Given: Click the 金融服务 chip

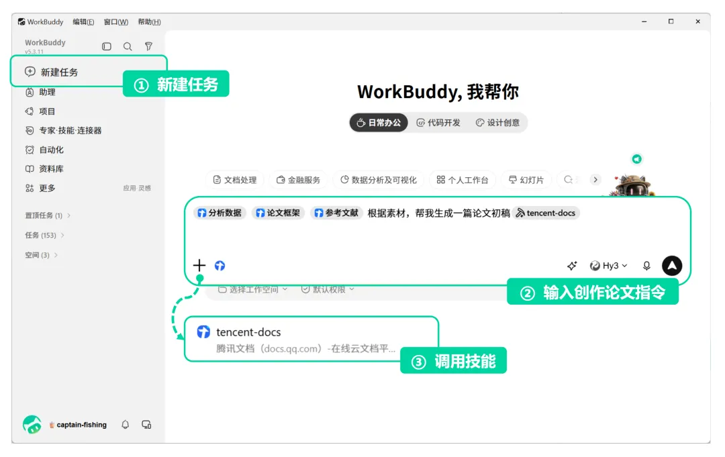Looking at the screenshot, I should click(298, 180).
